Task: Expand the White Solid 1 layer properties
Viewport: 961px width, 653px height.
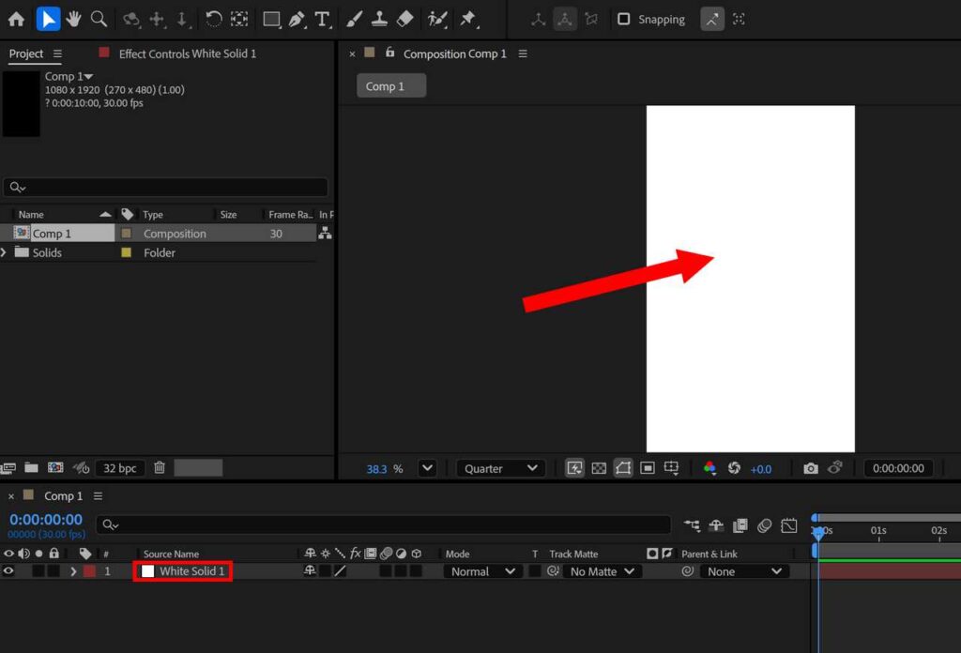Action: (x=73, y=571)
